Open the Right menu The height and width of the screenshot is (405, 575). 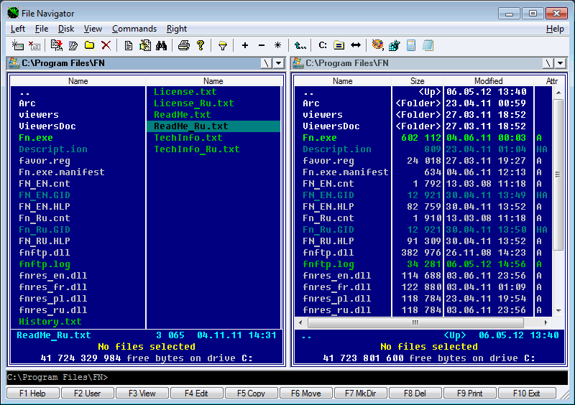tap(176, 29)
